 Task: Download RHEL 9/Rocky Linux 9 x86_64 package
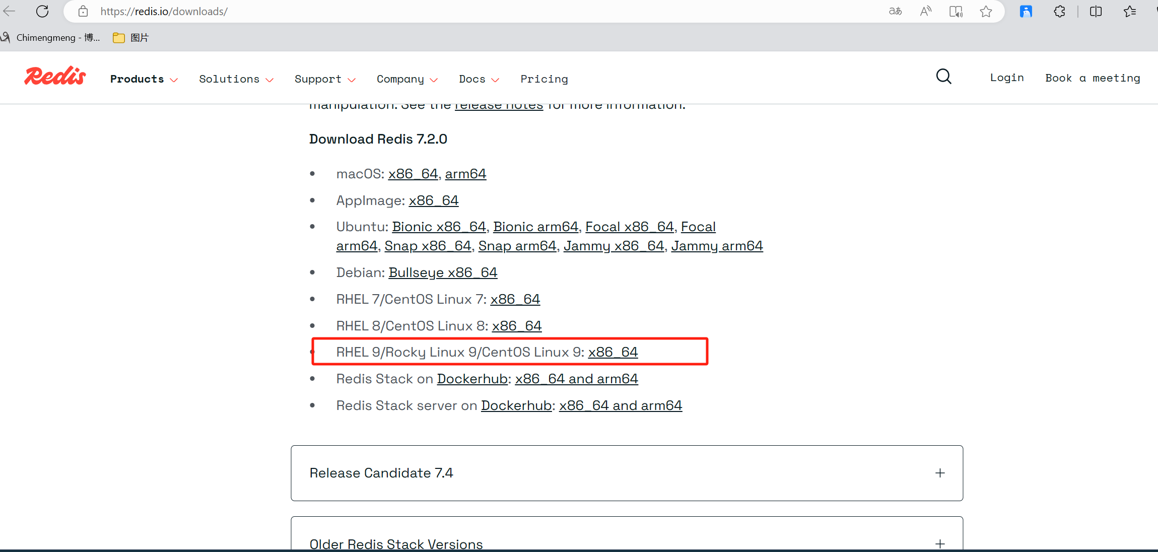tap(613, 352)
